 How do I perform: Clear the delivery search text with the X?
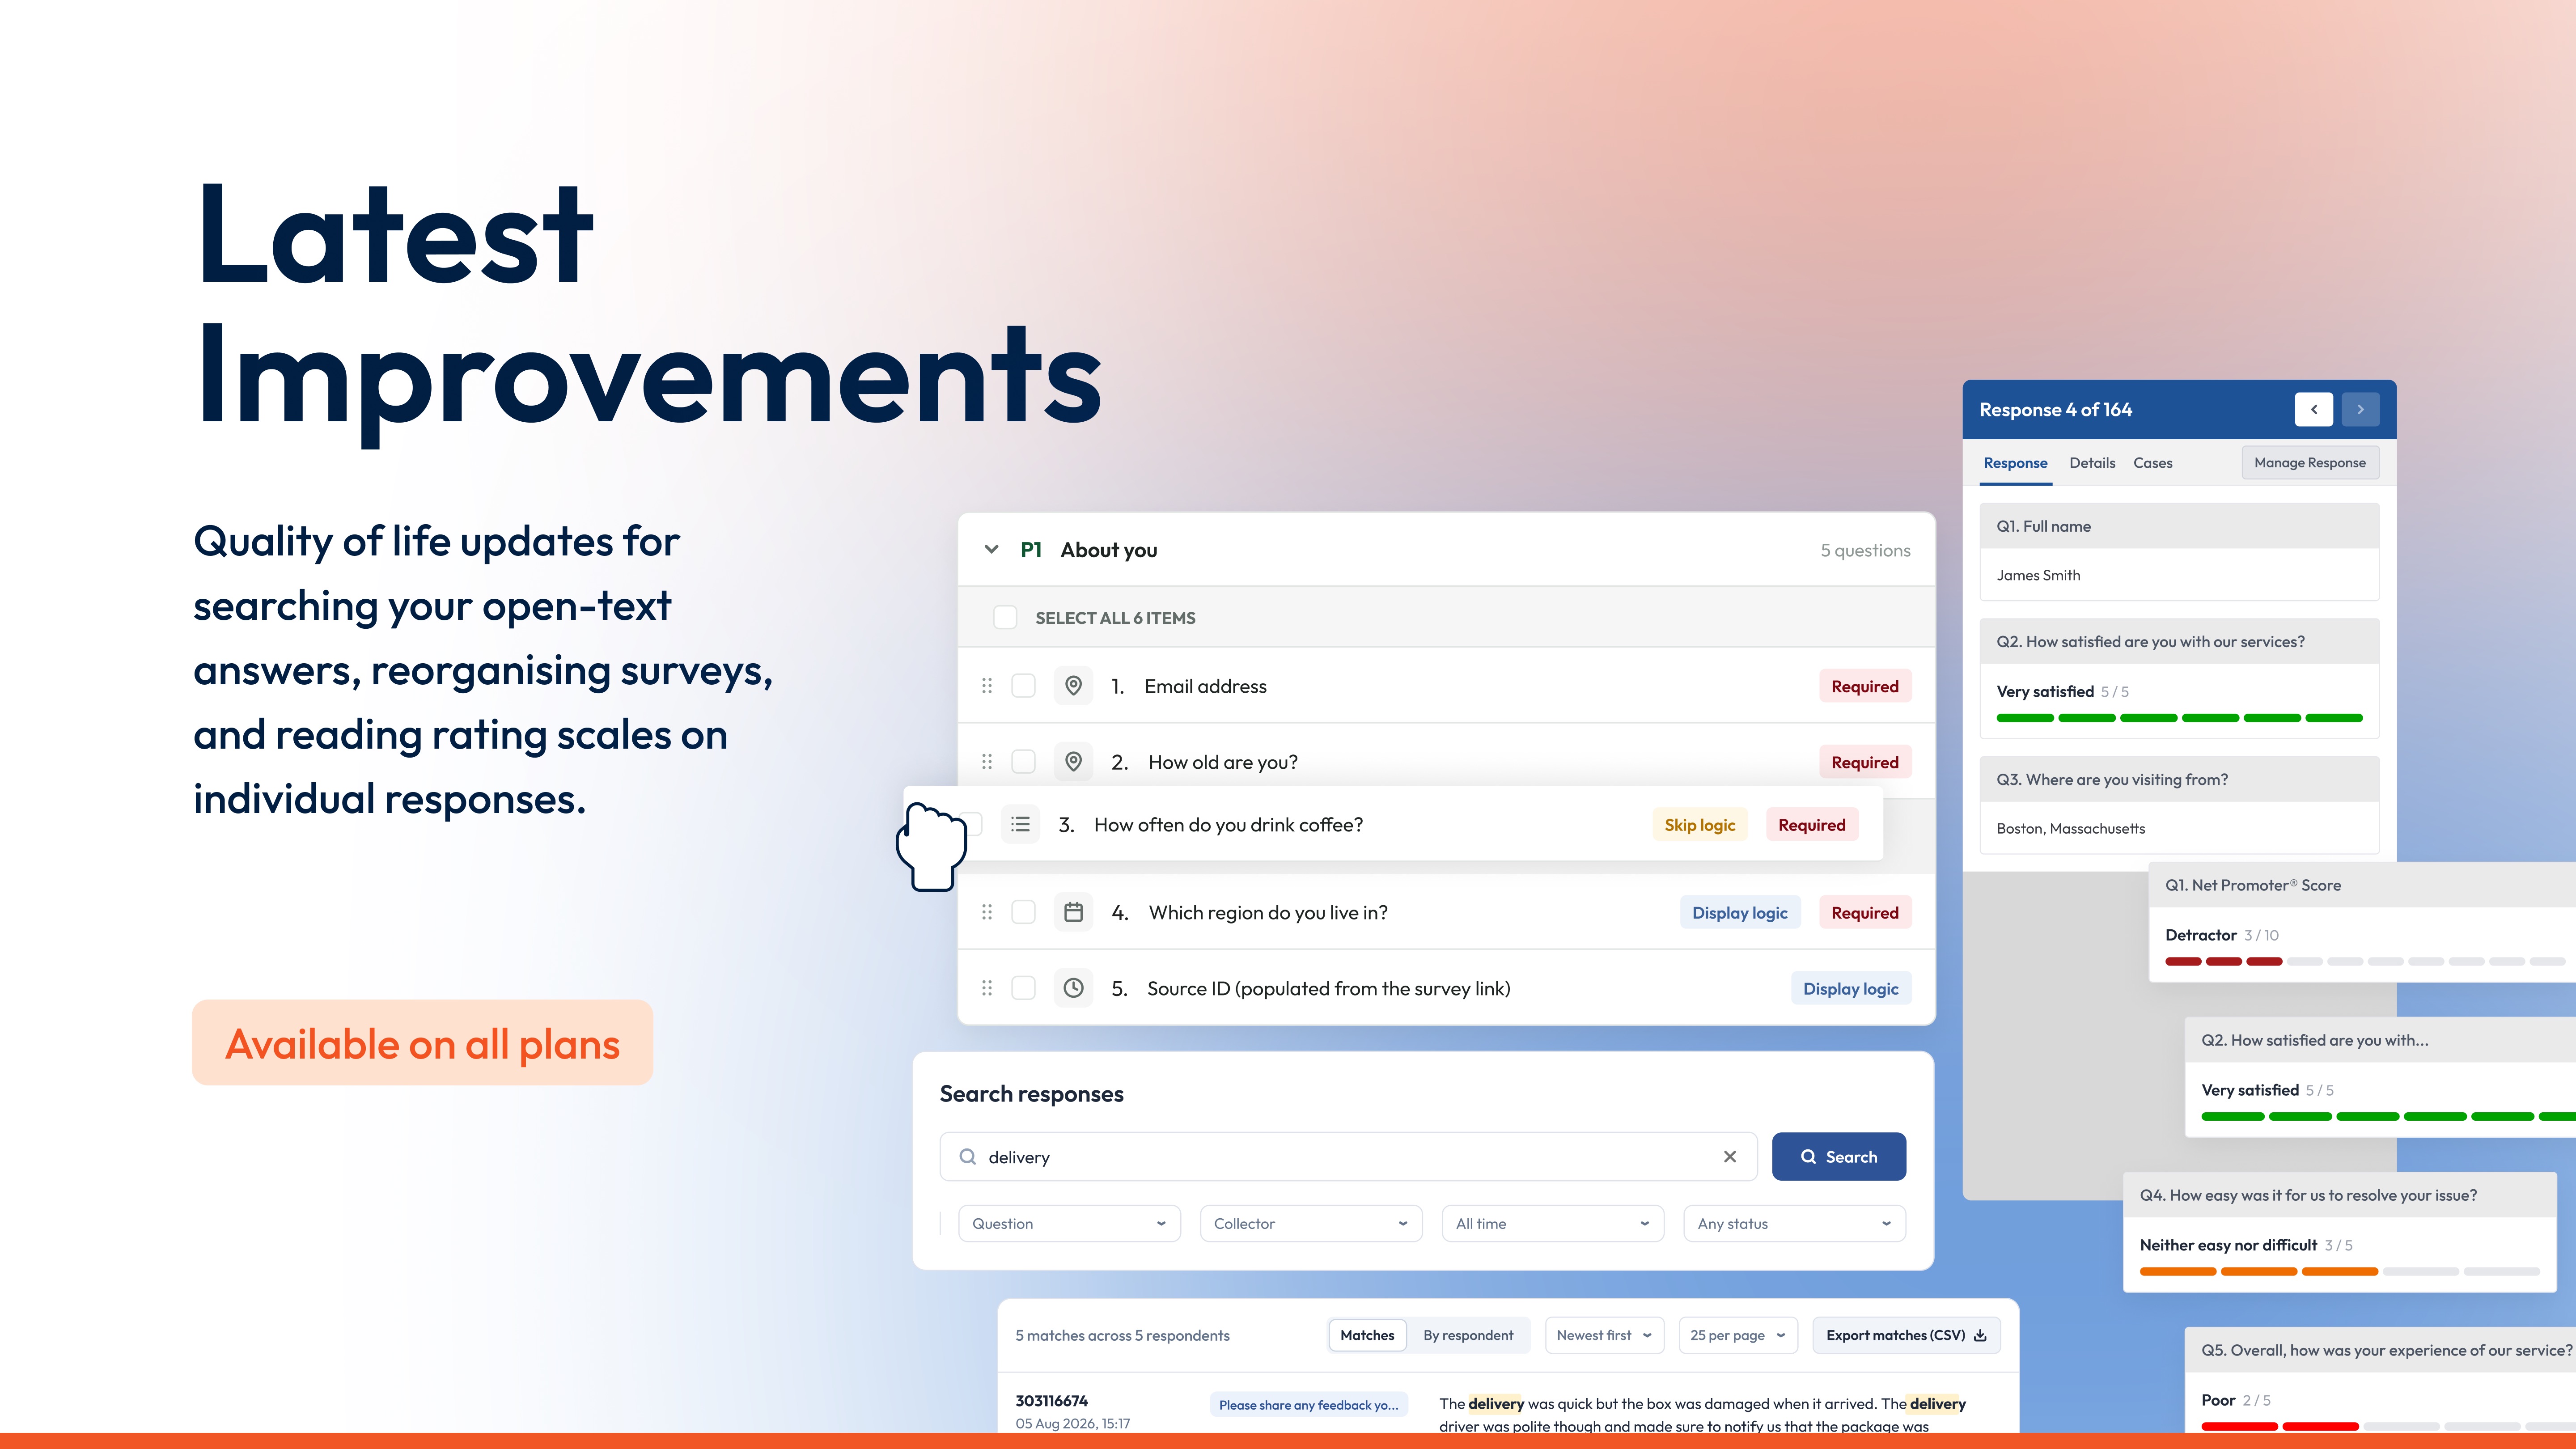tap(1729, 1157)
